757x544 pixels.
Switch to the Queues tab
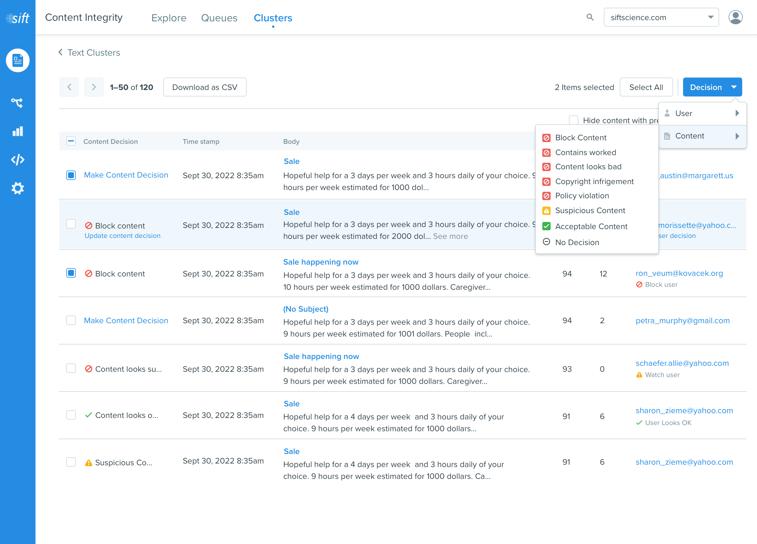219,18
